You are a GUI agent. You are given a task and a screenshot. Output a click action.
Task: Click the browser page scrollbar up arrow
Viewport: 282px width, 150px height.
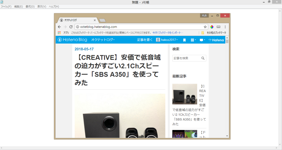pyautogui.click(x=227, y=38)
